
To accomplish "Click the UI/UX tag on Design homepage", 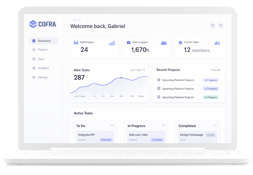I will pos(211,135).
